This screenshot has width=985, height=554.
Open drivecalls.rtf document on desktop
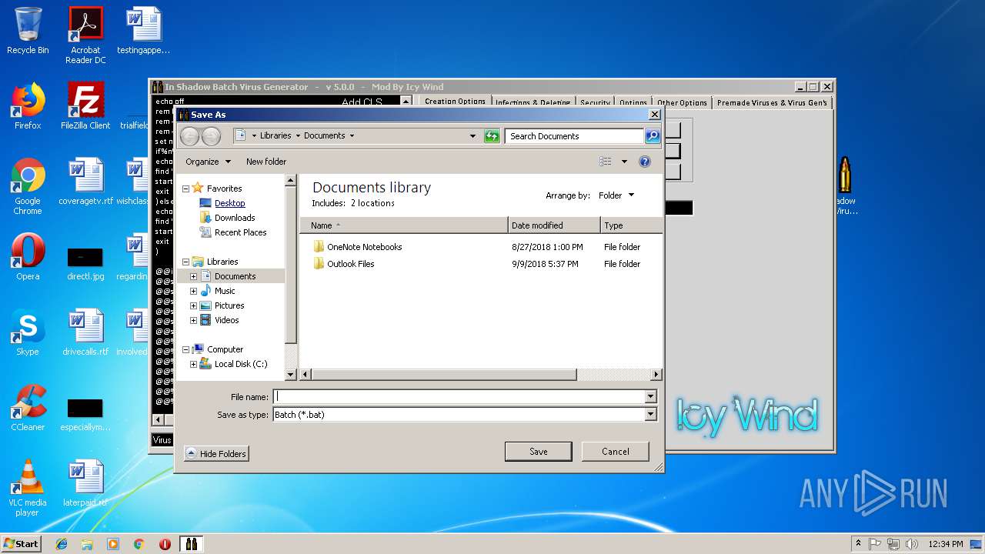point(85,332)
